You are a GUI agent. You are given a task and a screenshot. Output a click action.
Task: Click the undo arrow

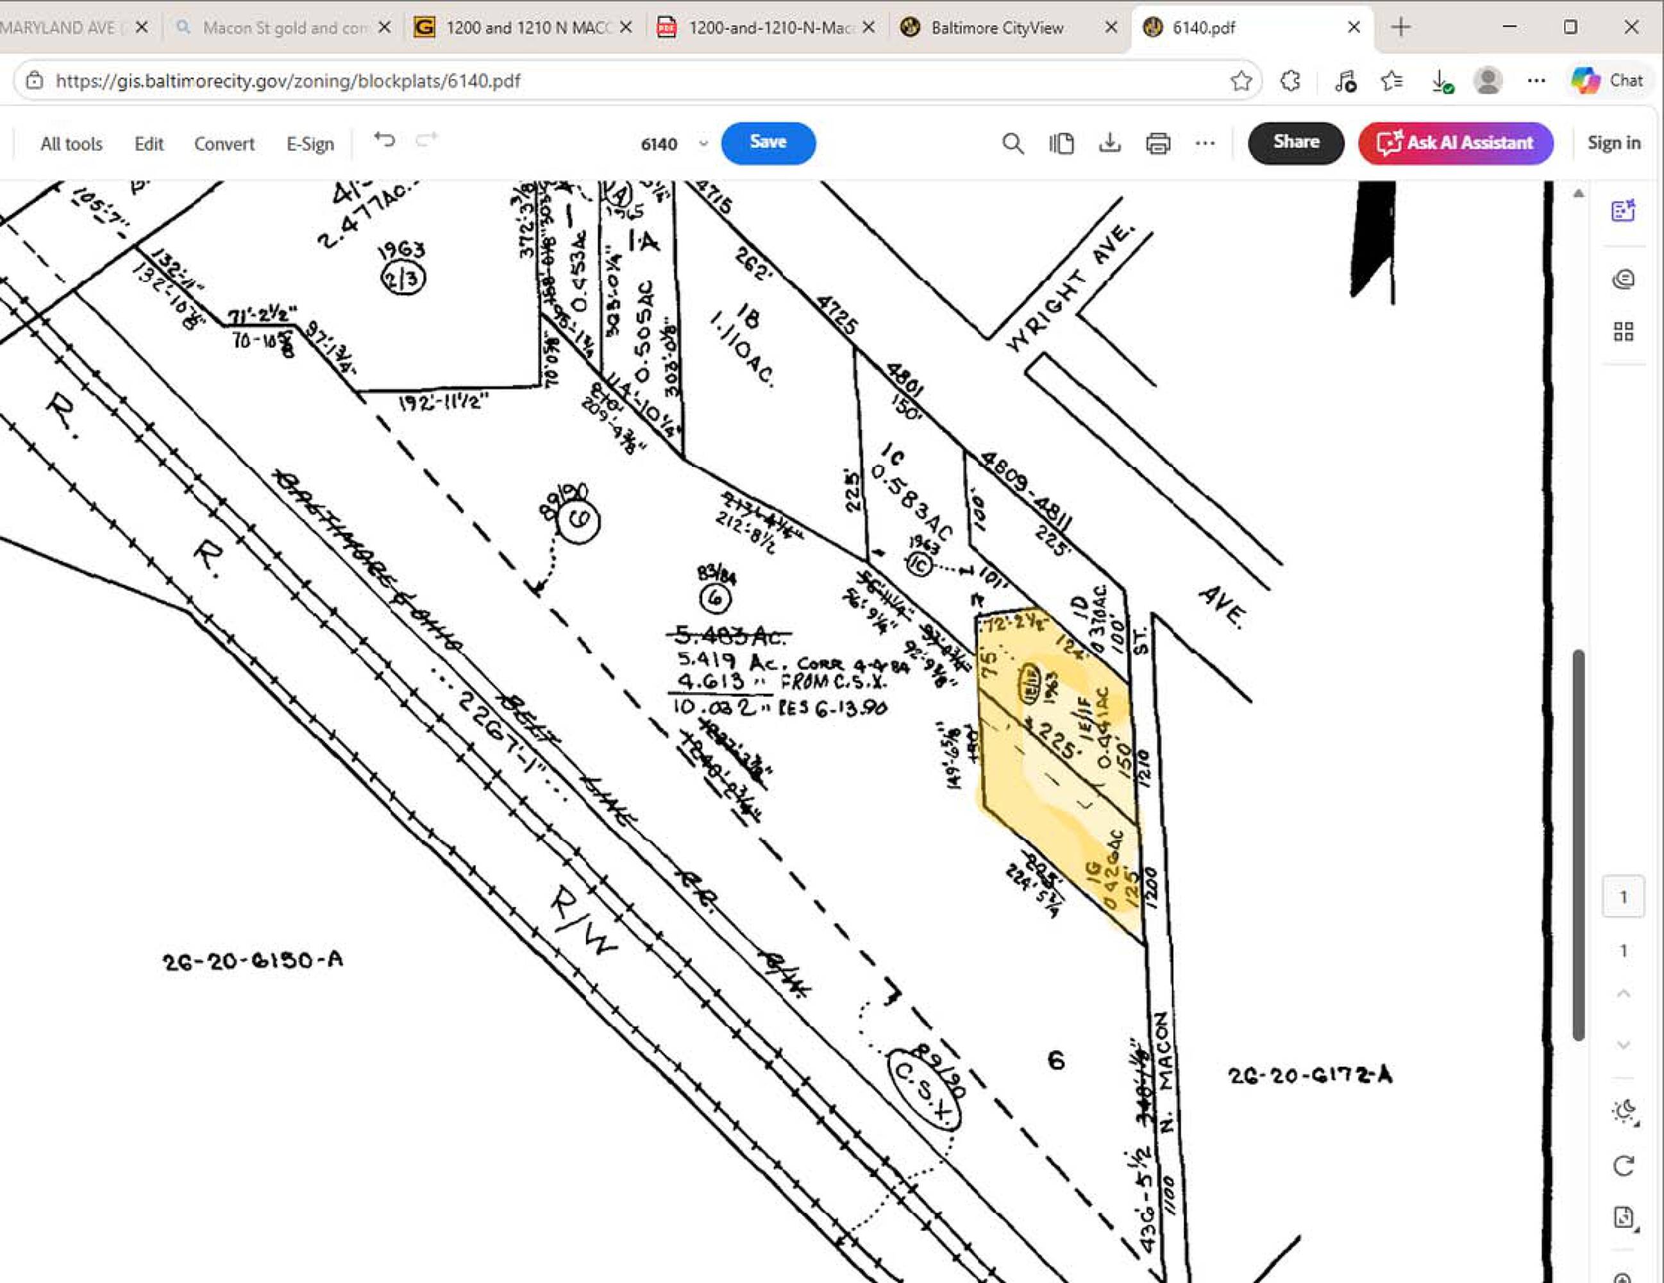click(x=384, y=139)
